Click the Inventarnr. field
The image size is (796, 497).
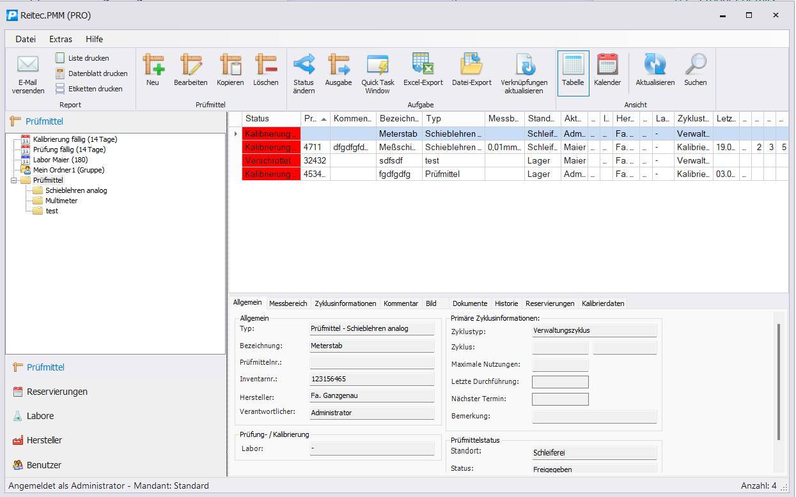(x=372, y=379)
